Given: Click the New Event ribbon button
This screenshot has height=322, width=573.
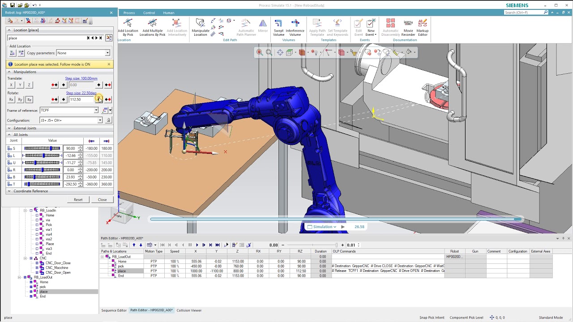Looking at the screenshot, I should click(x=371, y=27).
